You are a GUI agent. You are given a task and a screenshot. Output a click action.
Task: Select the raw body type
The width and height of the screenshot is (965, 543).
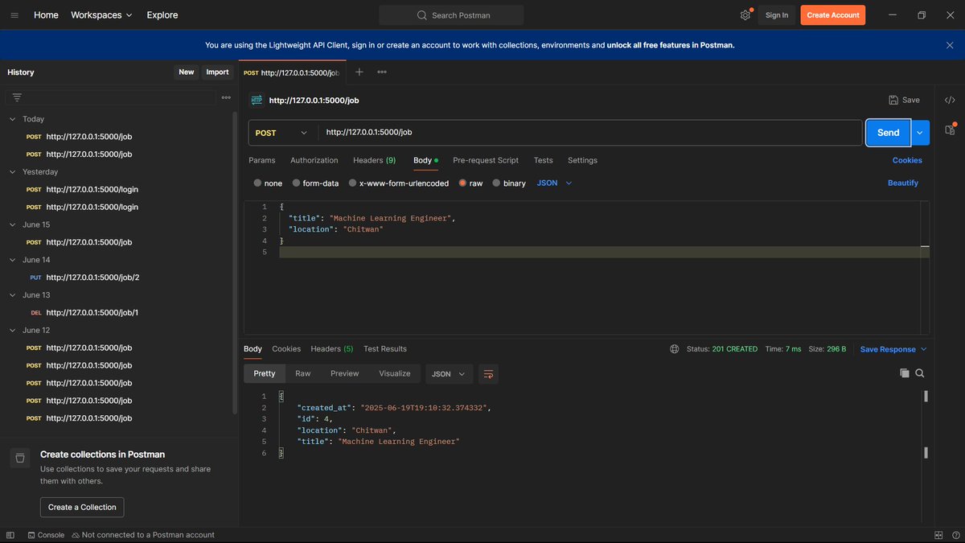(470, 183)
